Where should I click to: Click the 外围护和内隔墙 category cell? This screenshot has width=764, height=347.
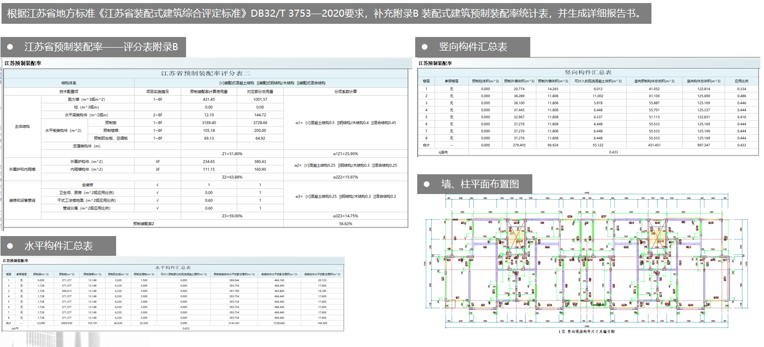(22, 169)
